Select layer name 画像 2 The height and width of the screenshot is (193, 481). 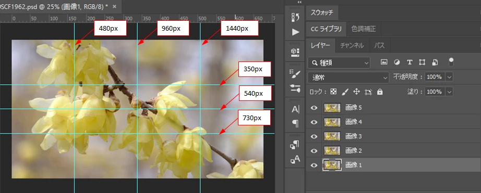354,151
